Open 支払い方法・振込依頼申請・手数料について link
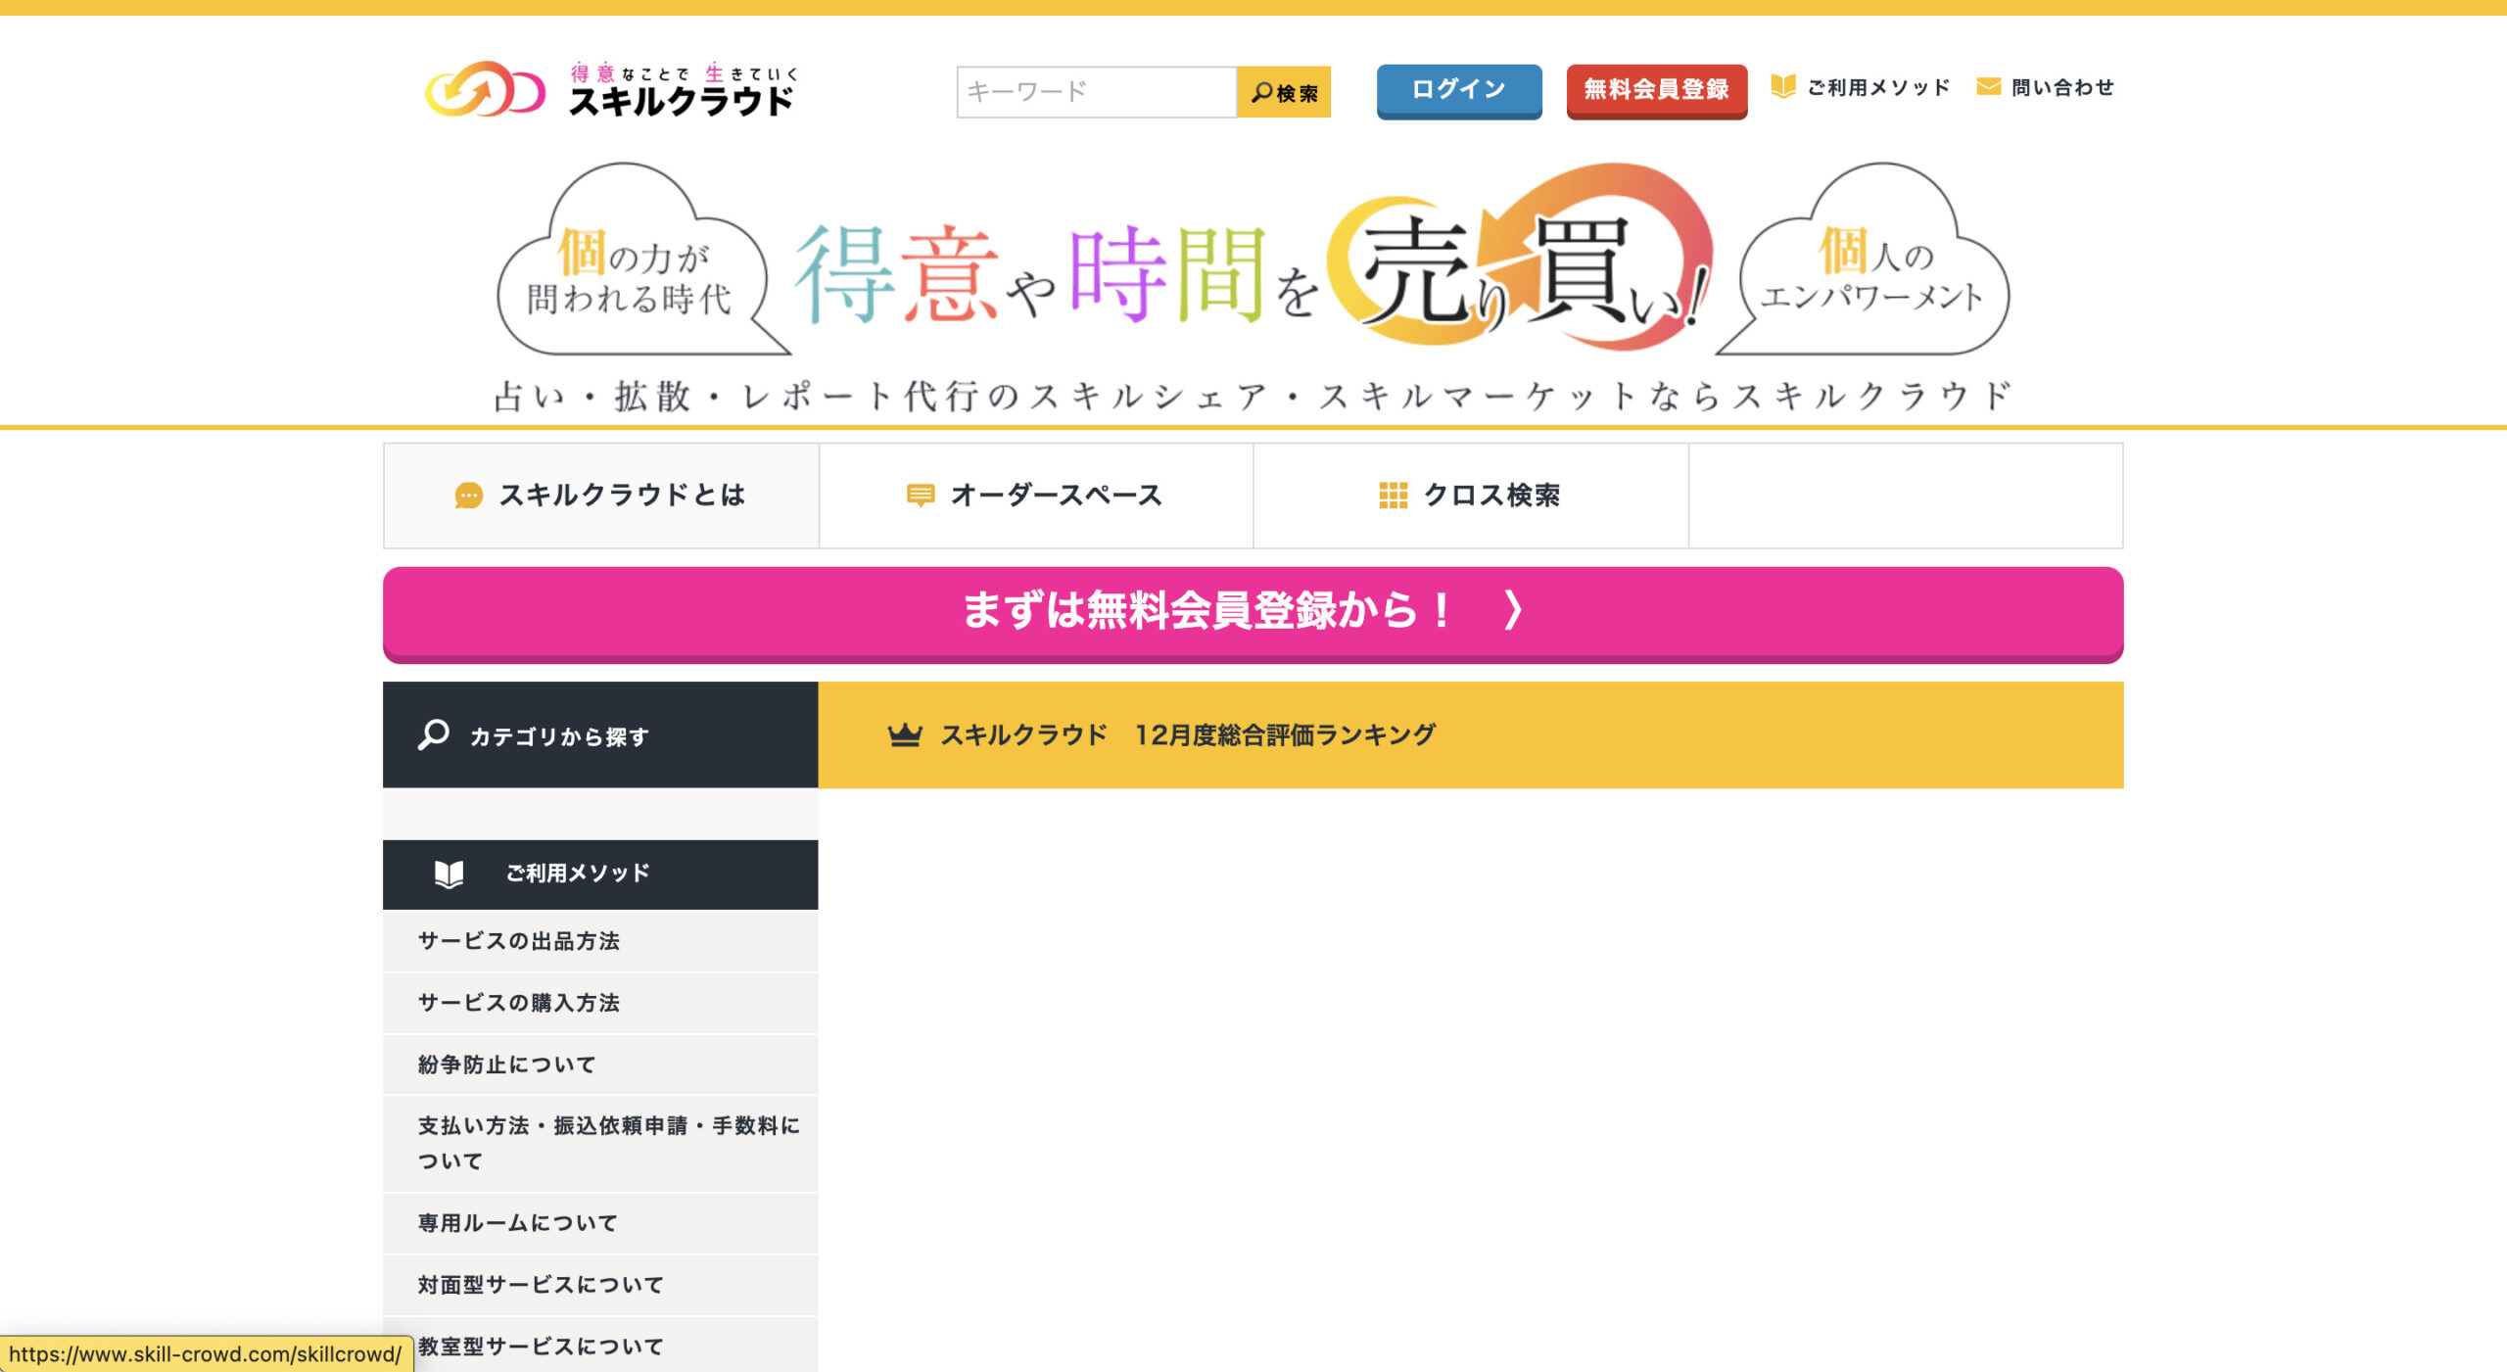This screenshot has height=1372, width=2507. [600, 1144]
